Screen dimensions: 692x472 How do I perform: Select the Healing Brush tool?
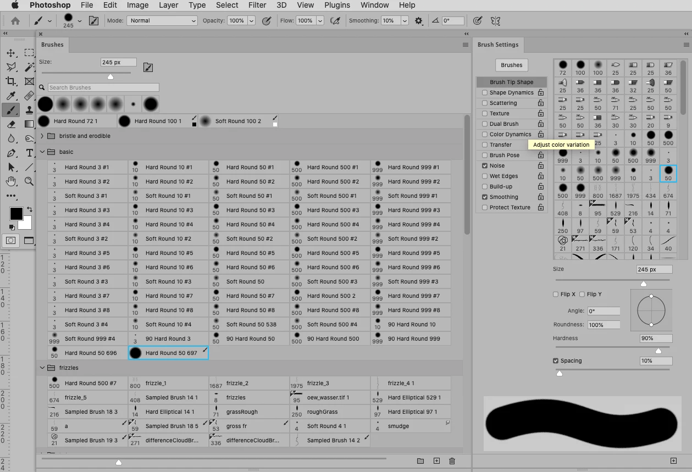point(29,96)
